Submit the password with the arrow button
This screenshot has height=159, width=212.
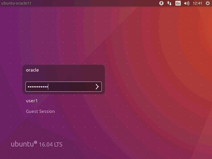pos(97,87)
